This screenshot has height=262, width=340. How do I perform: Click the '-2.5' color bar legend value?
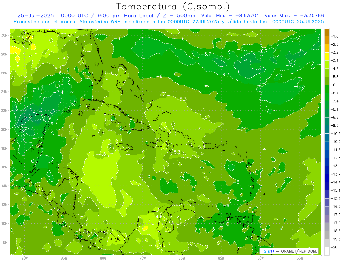point(335,44)
